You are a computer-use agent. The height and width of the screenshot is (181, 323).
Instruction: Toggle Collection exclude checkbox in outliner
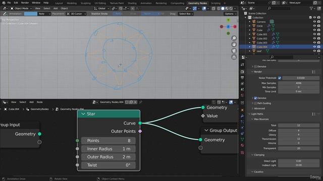click(x=310, y=18)
